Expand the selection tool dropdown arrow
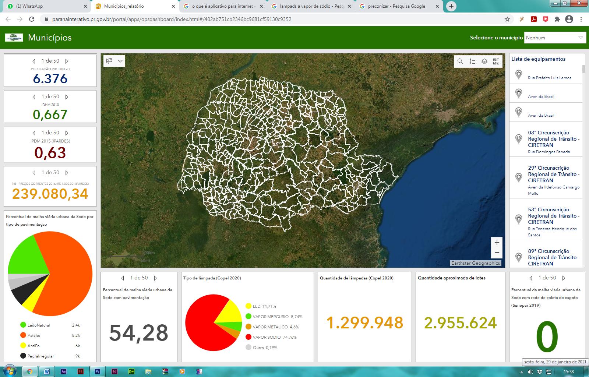The image size is (589, 377). click(120, 61)
